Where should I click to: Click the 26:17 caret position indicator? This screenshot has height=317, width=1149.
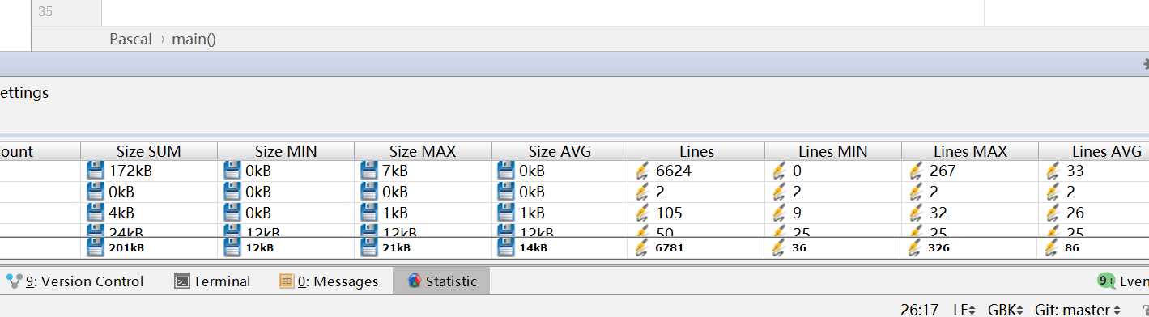click(x=919, y=310)
